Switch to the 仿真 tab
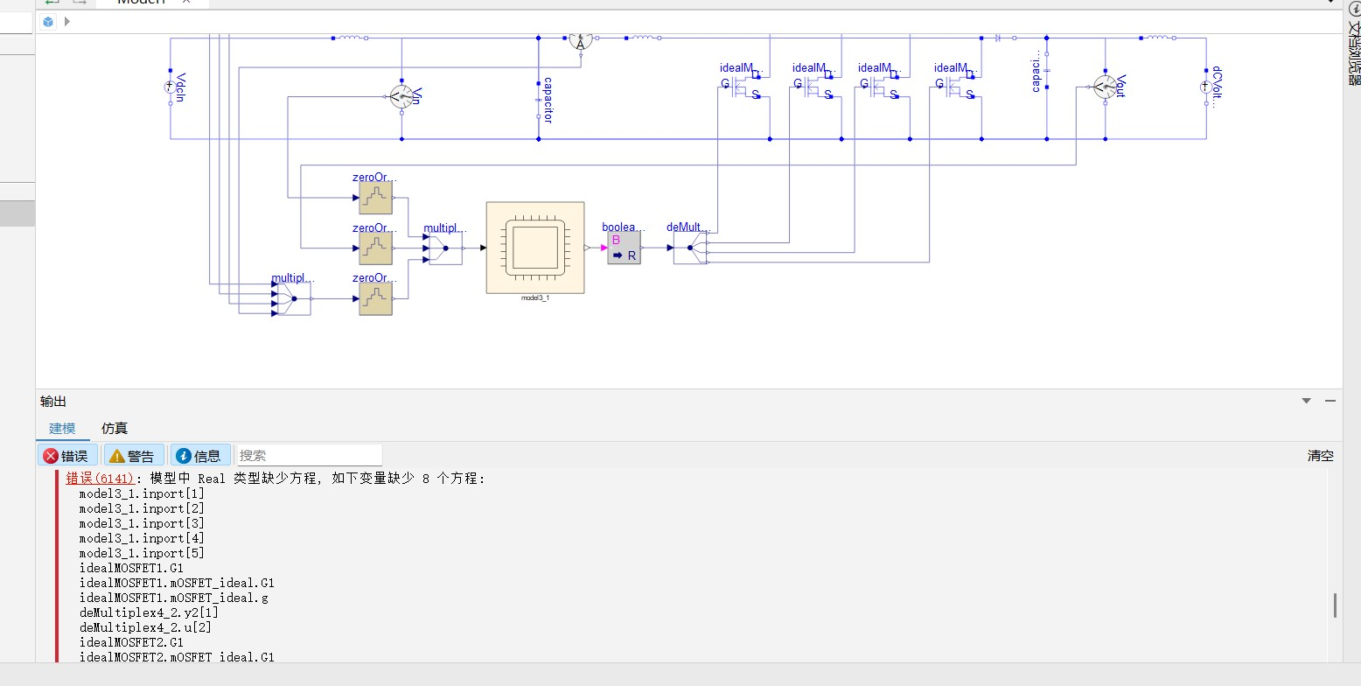The height and width of the screenshot is (686, 1361). tap(115, 429)
